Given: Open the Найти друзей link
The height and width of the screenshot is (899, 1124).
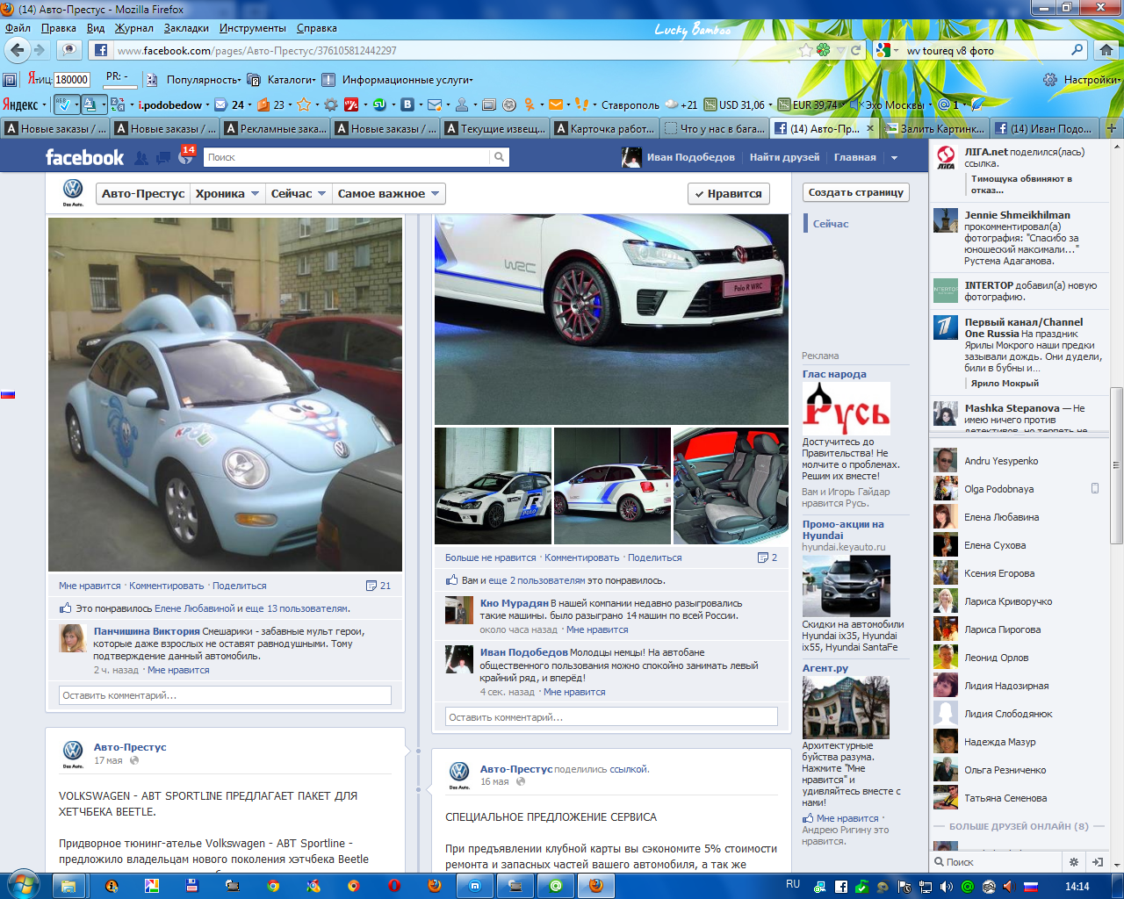Looking at the screenshot, I should (784, 157).
